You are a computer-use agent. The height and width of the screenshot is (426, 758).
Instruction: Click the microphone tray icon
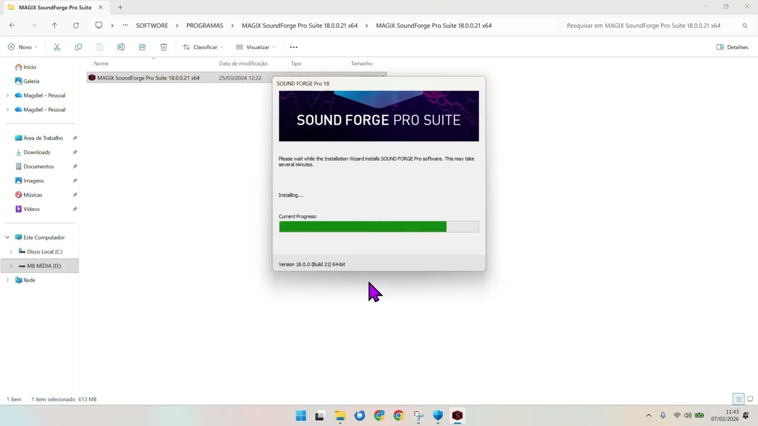click(x=663, y=415)
